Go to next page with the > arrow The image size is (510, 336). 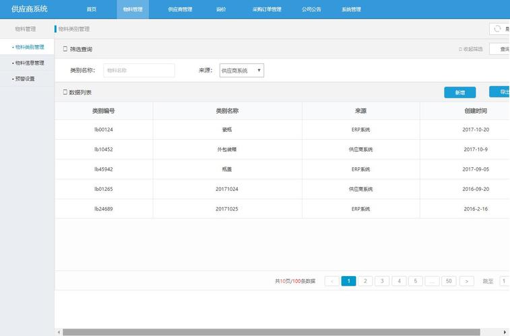tap(467, 281)
